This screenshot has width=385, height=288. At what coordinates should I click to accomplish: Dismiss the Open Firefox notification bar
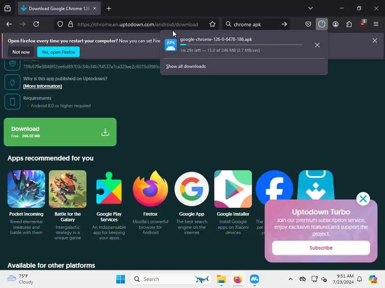coord(375,40)
